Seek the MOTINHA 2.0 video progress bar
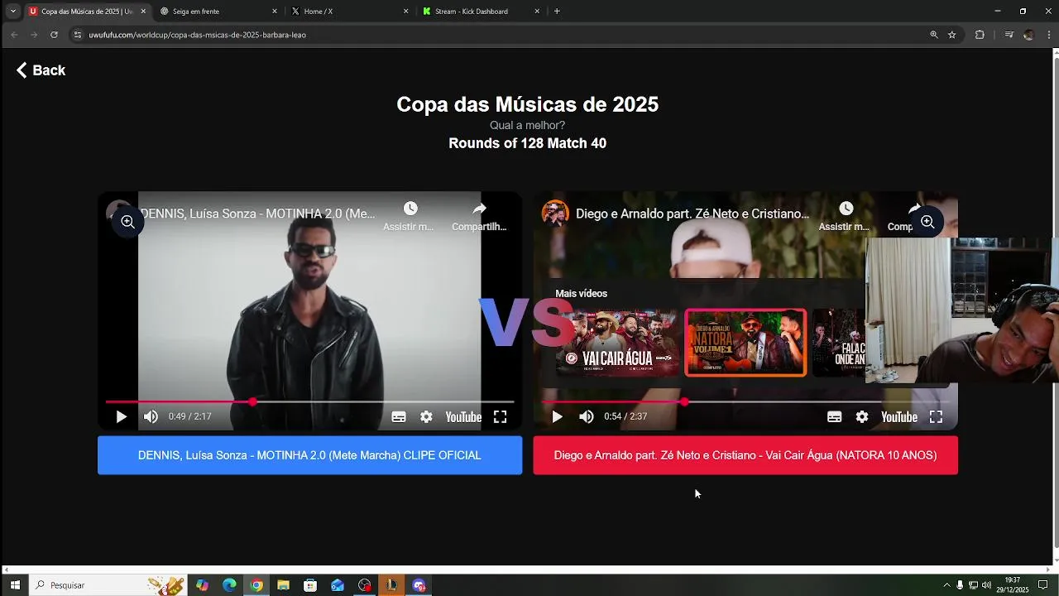Image resolution: width=1059 pixels, height=596 pixels. [x=309, y=401]
